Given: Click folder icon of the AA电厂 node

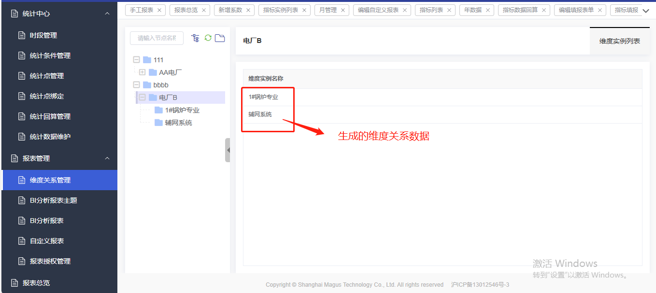Looking at the screenshot, I should (x=153, y=72).
